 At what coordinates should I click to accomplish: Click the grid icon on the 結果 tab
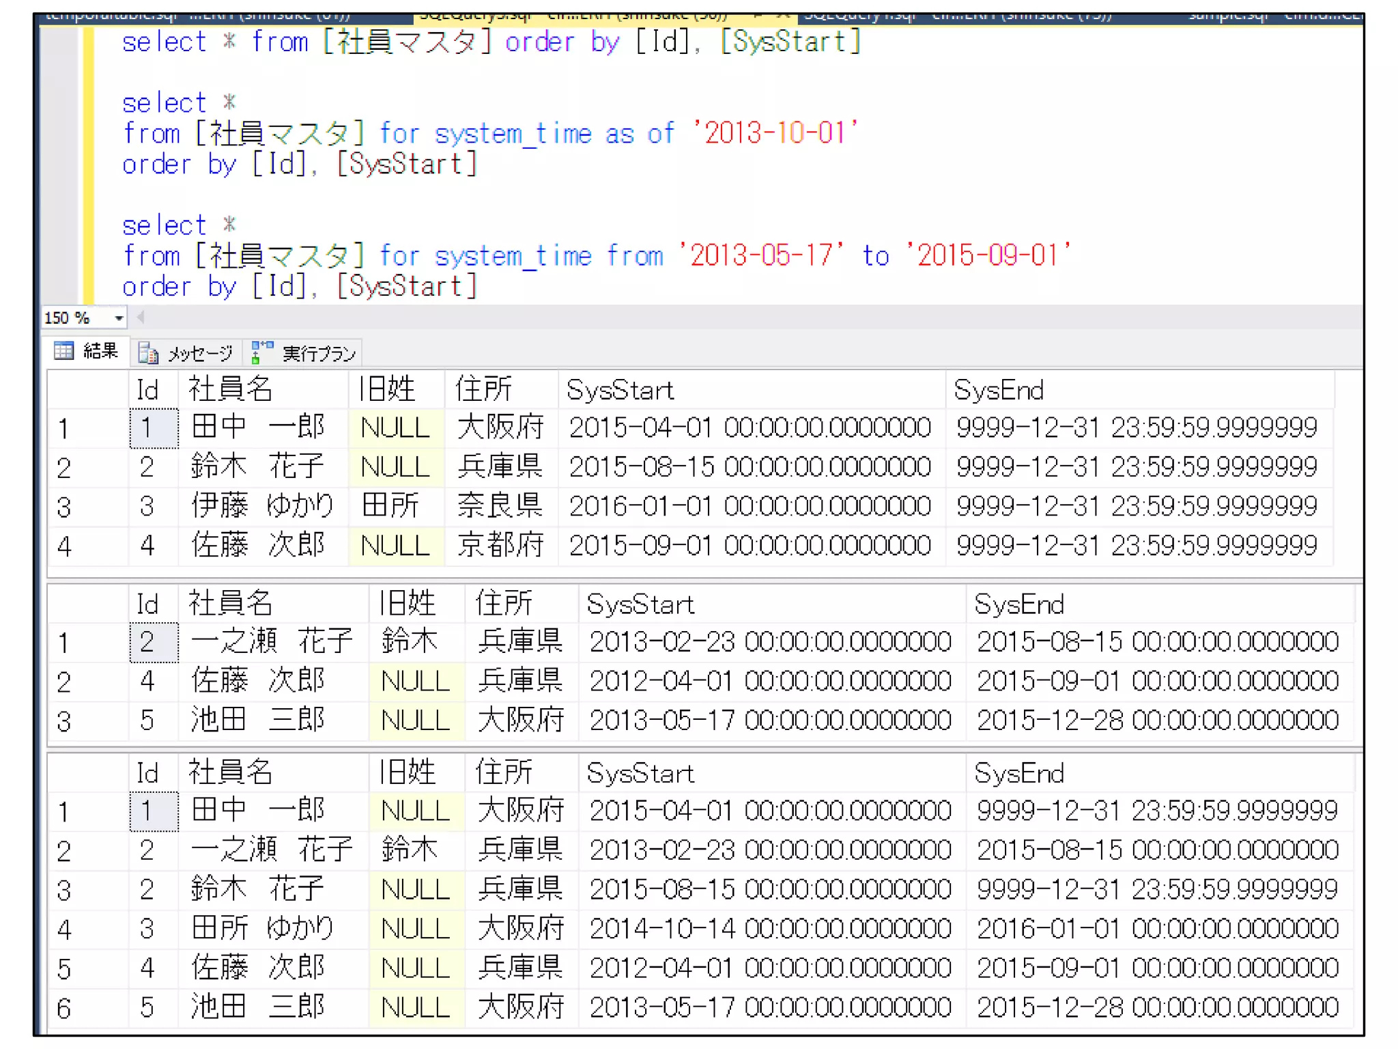[63, 352]
